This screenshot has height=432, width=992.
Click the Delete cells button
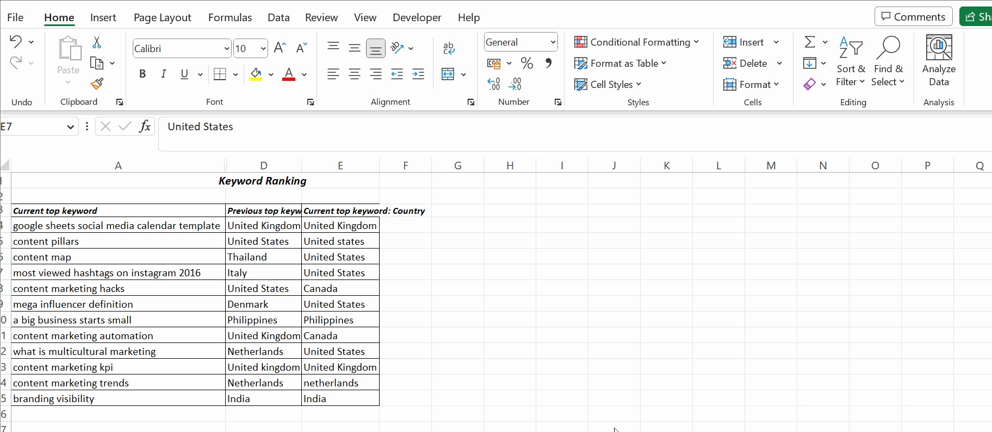[745, 63]
